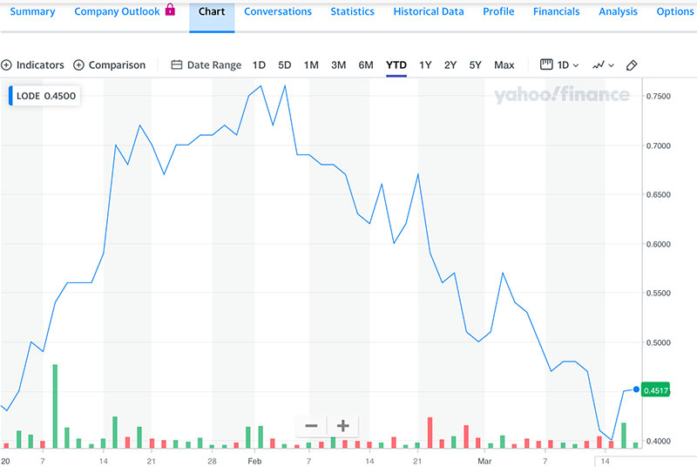This screenshot has height=467, width=697.
Task: Click the Summary link
Action: (32, 12)
